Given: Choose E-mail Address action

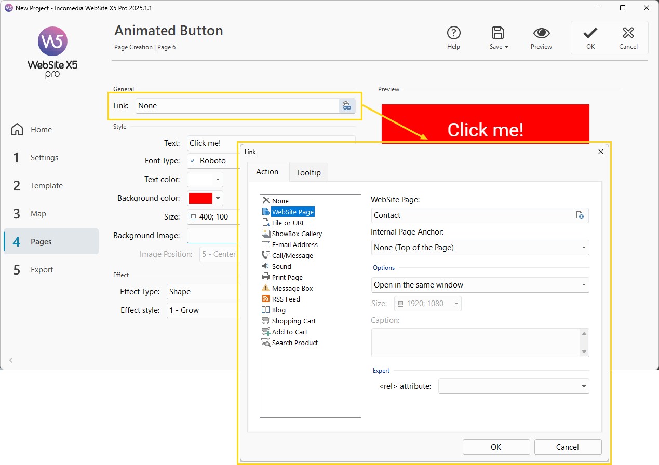Looking at the screenshot, I should tap(290, 244).
